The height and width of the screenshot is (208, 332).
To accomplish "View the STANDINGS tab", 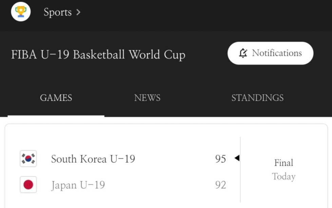I will [257, 98].
